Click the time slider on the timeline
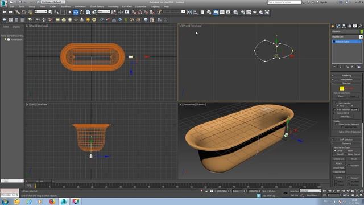 tap(40, 181)
